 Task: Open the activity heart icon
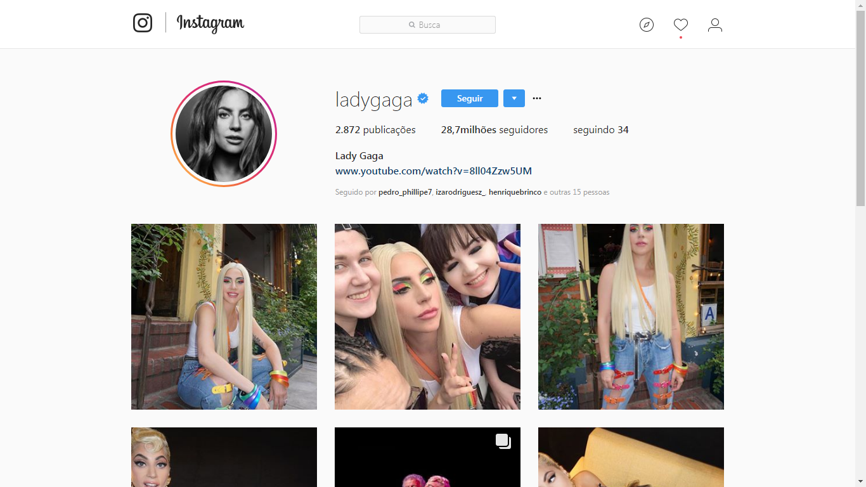681,25
